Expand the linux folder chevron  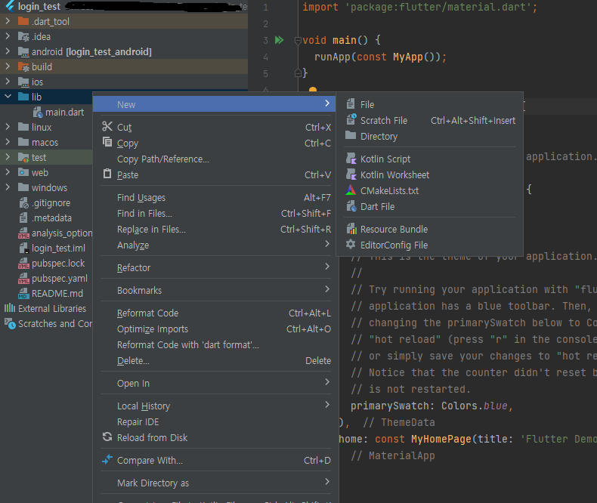(x=8, y=127)
